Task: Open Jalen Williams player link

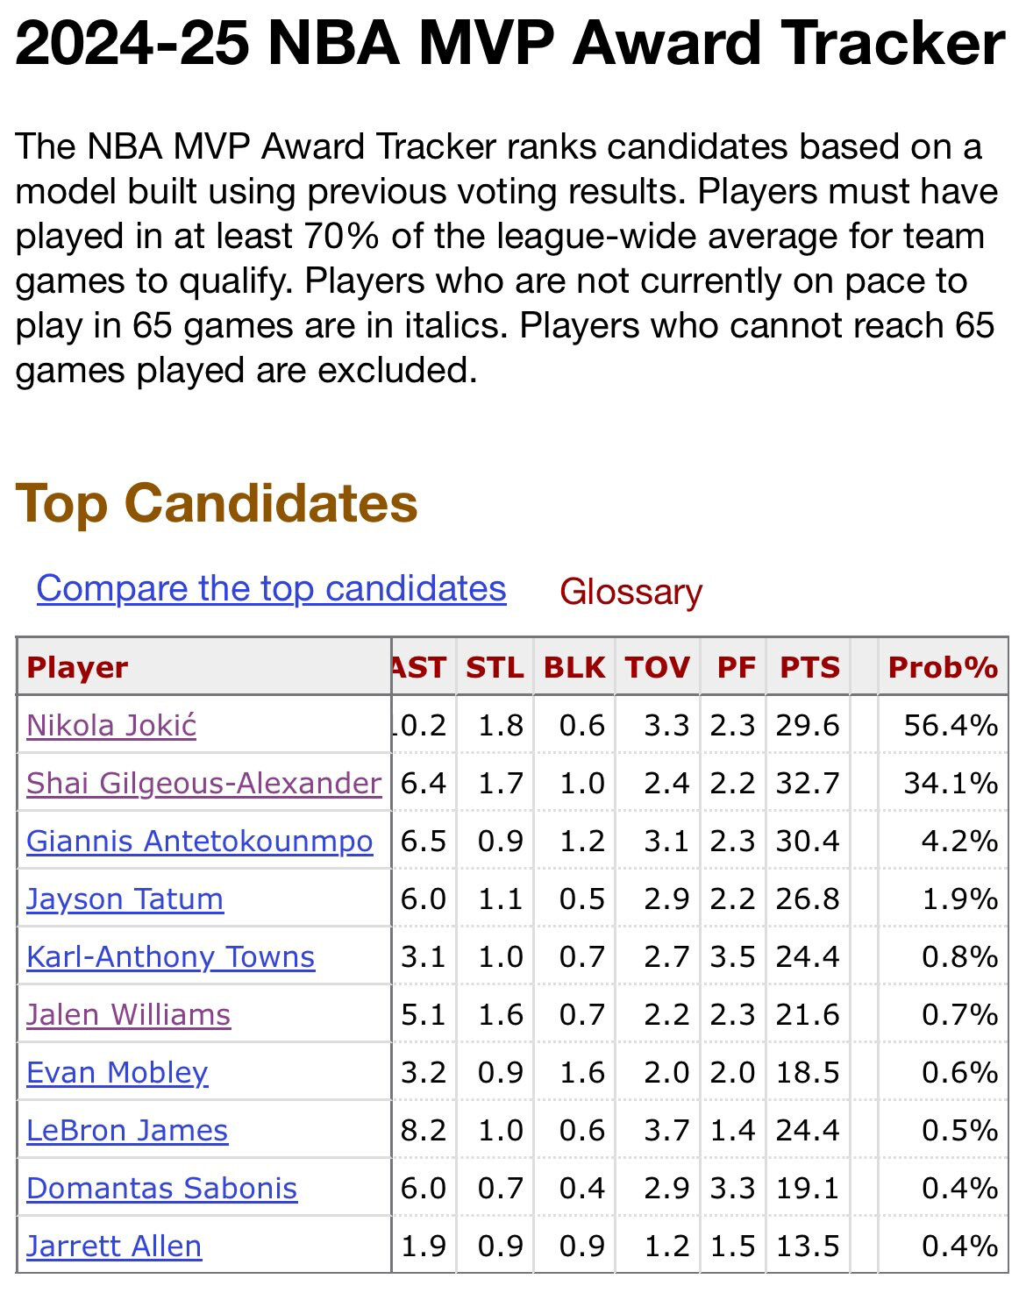Action: click(128, 1014)
